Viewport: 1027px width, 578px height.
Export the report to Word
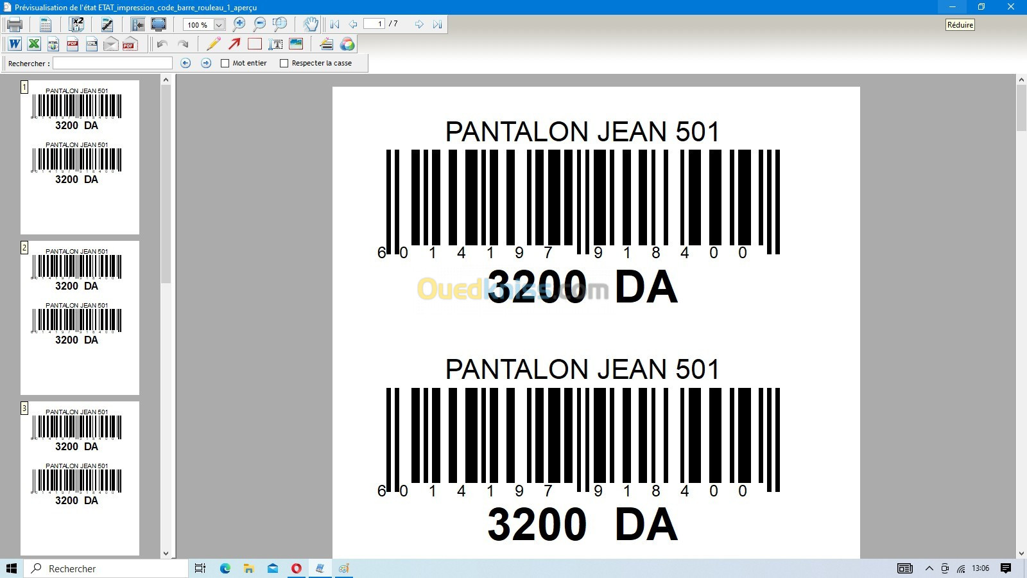pyautogui.click(x=14, y=44)
